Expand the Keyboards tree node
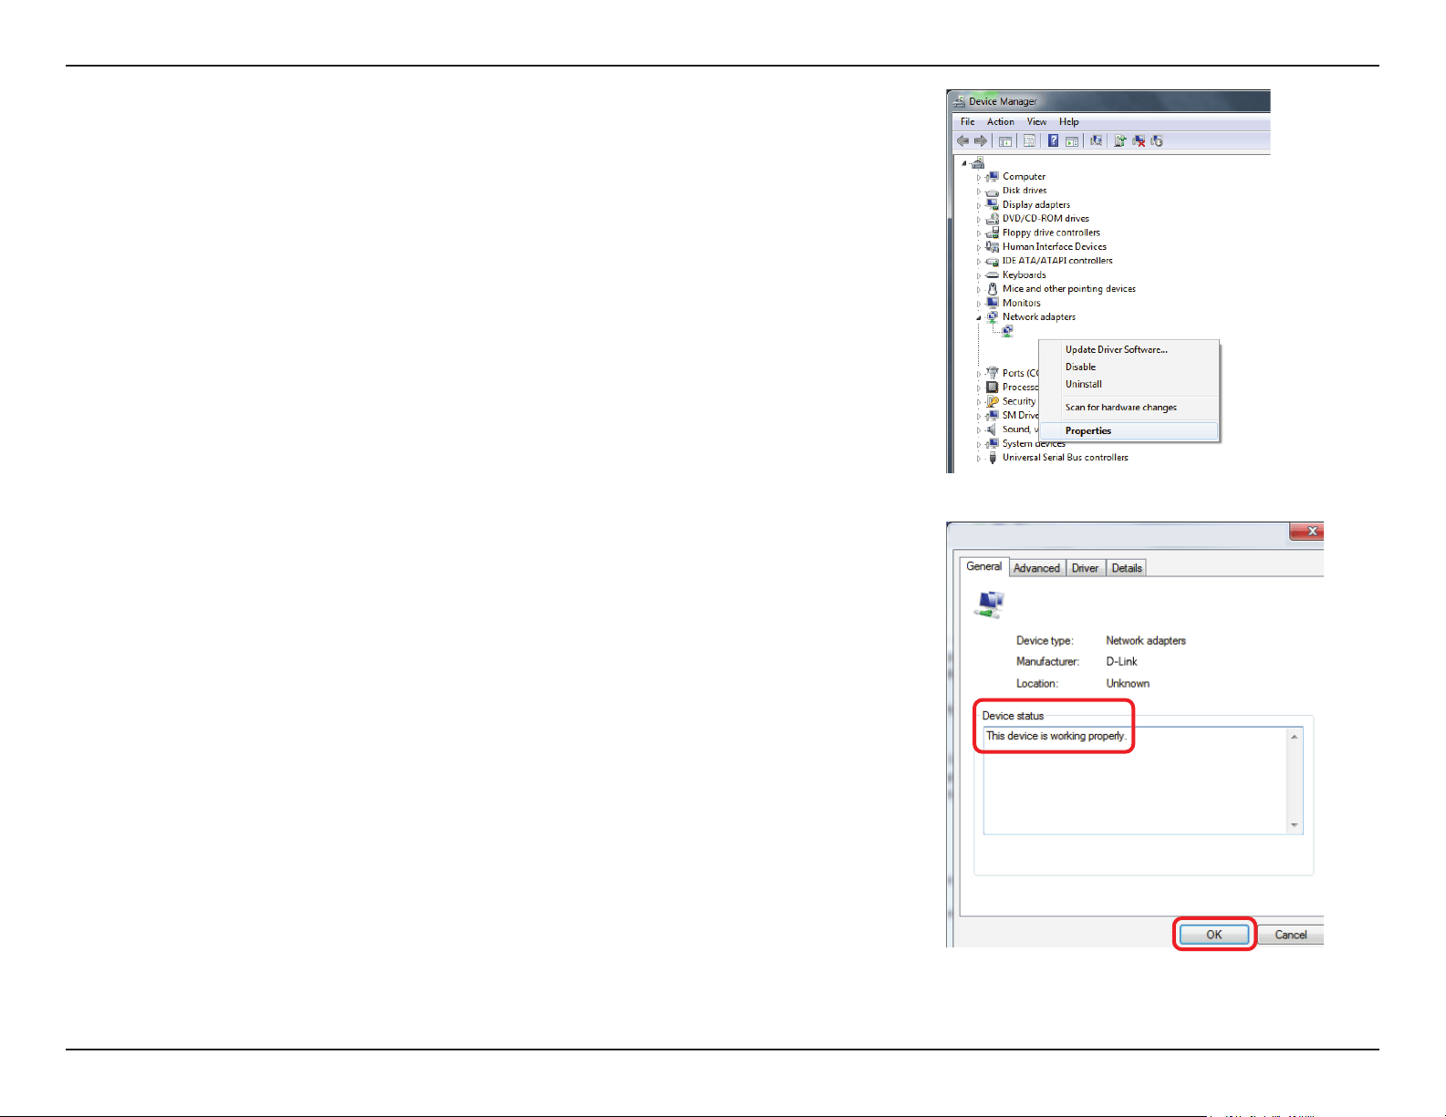This screenshot has height=1117, width=1446. (979, 275)
